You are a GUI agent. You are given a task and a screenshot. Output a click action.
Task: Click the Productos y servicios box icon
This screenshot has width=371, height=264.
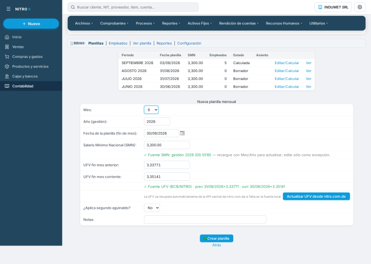click(7, 66)
